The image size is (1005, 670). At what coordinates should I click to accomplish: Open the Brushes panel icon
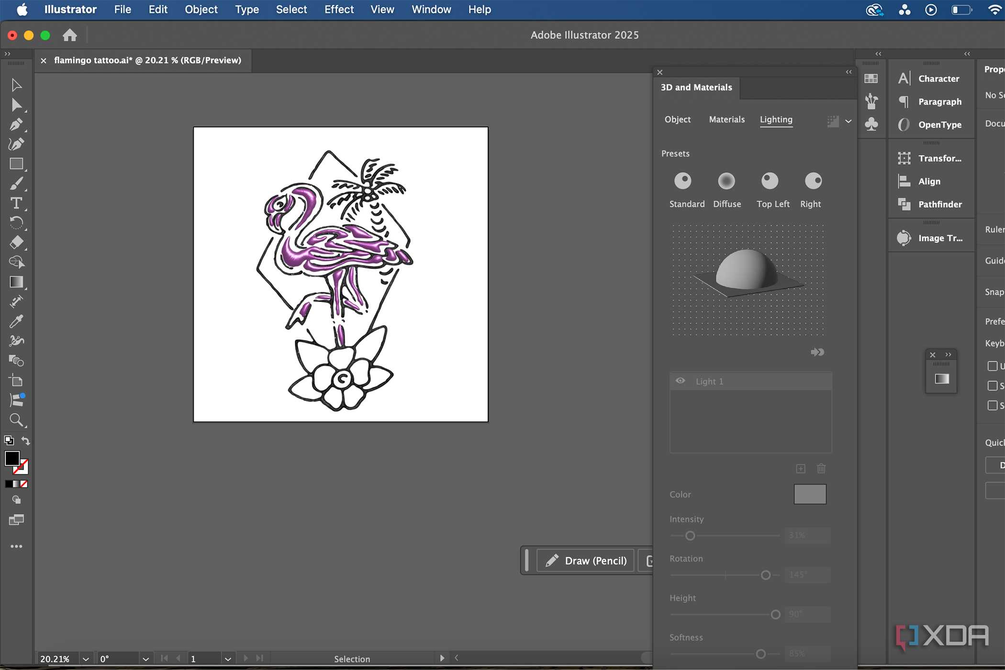point(871,101)
